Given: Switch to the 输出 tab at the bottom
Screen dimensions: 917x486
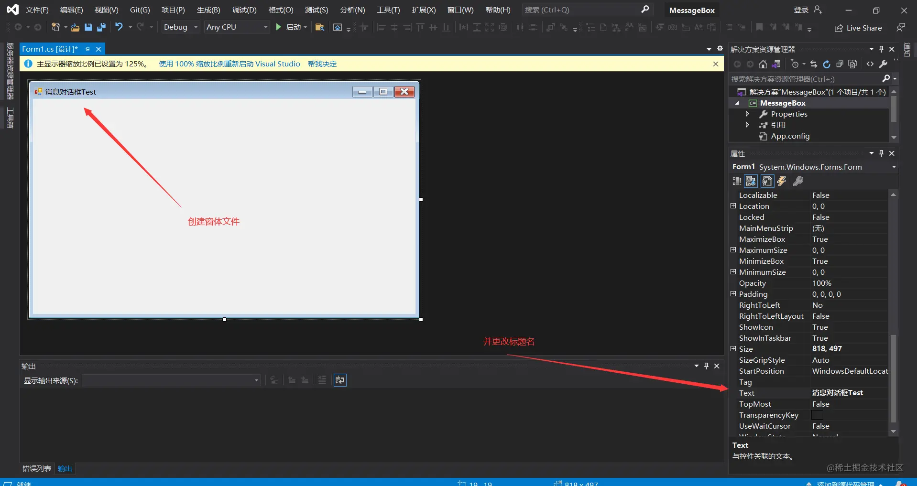Looking at the screenshot, I should (65, 469).
